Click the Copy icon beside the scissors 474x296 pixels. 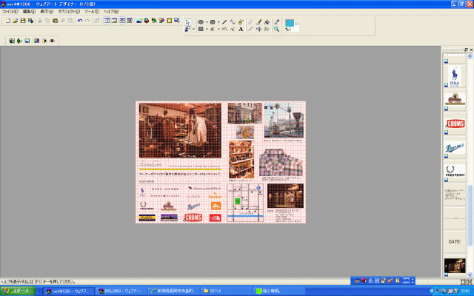pos(47,21)
